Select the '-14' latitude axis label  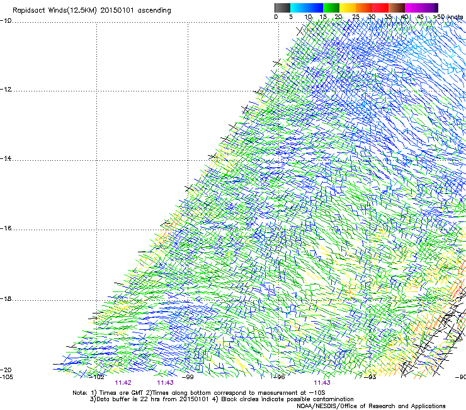6,158
